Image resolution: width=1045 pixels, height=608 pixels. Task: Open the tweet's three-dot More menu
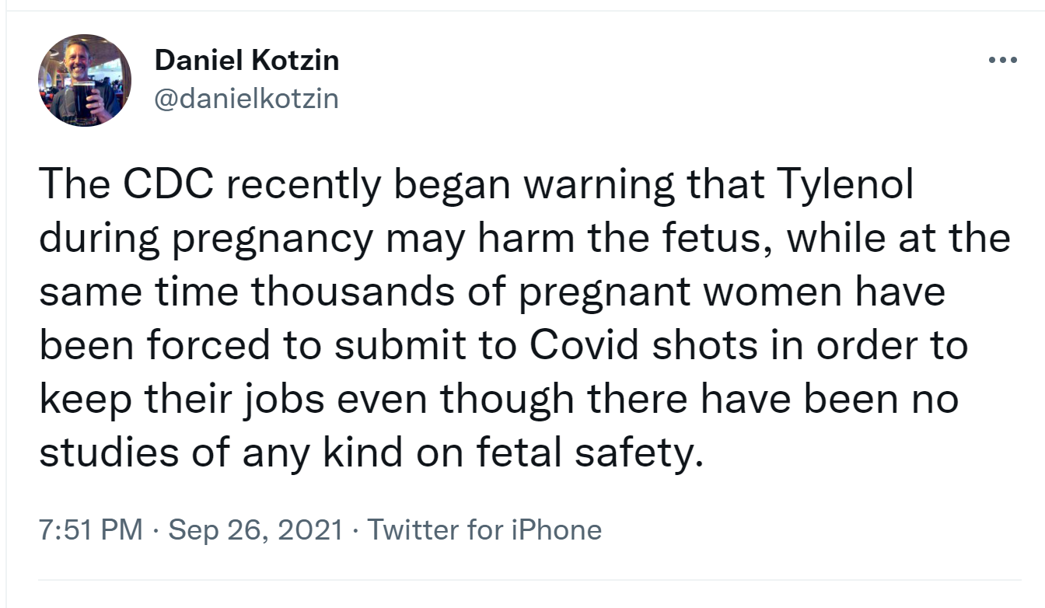(1002, 60)
